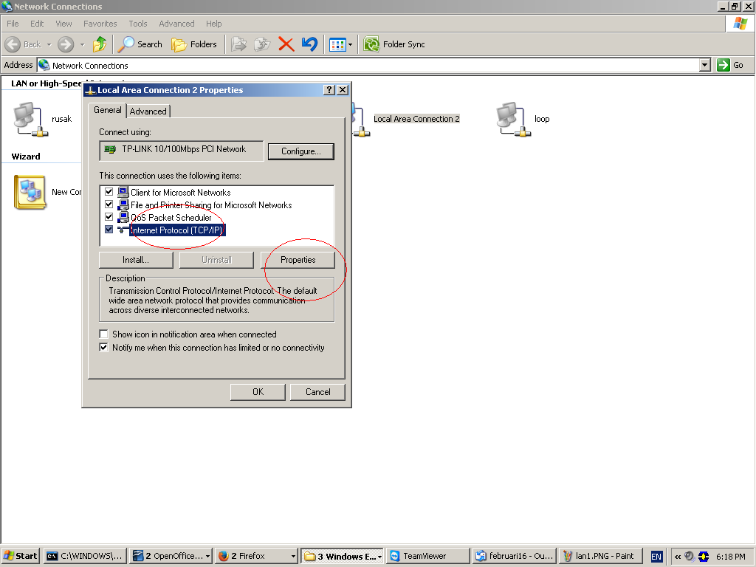Toggle the Folders pane button
This screenshot has height=567, width=756.
[x=194, y=44]
